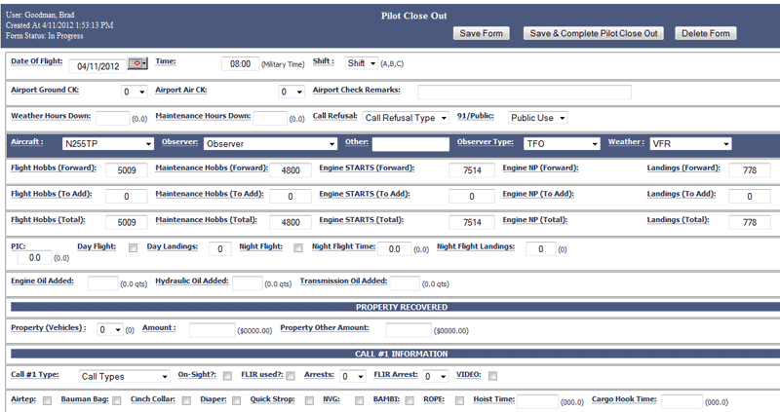Check the NVG checkbox
This screenshot has width=780, height=412.
[x=359, y=400]
